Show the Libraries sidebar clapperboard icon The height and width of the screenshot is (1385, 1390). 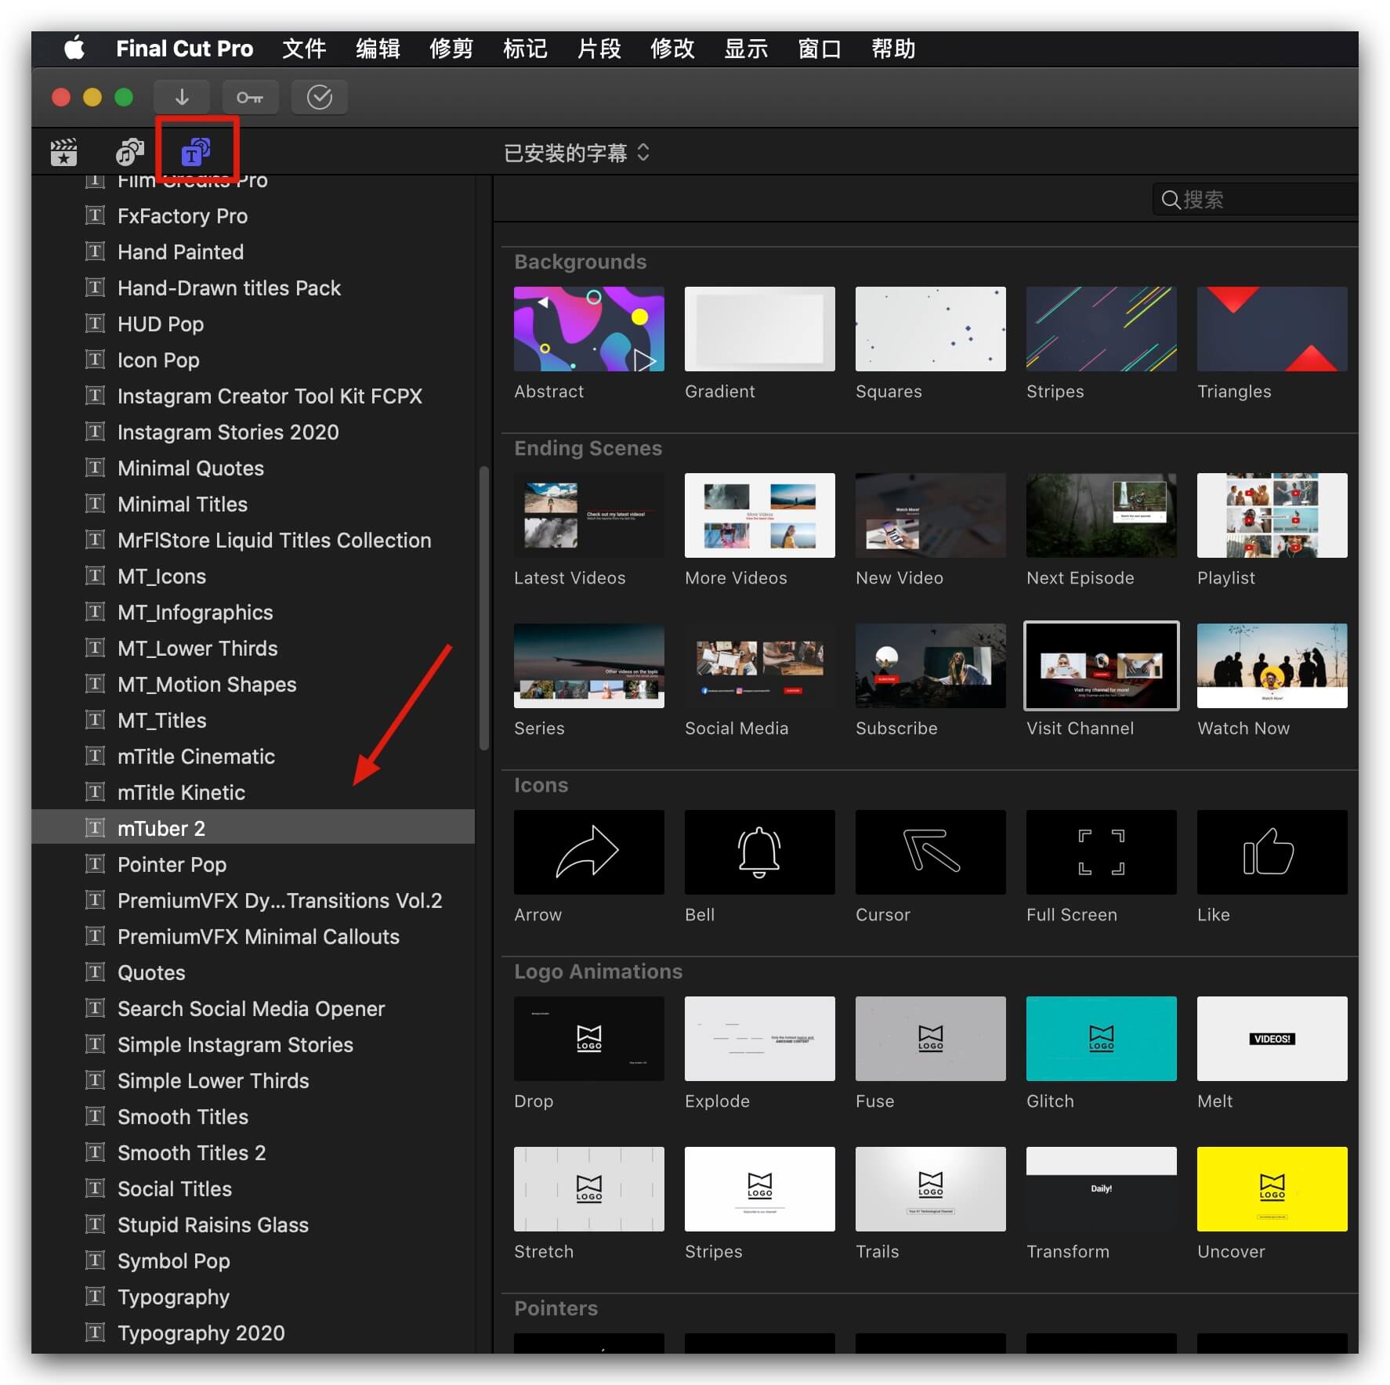point(63,152)
